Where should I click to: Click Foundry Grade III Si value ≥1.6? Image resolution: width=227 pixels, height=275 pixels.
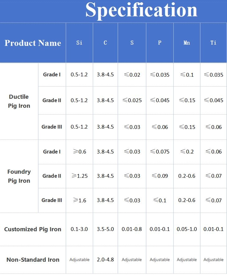click(x=79, y=200)
